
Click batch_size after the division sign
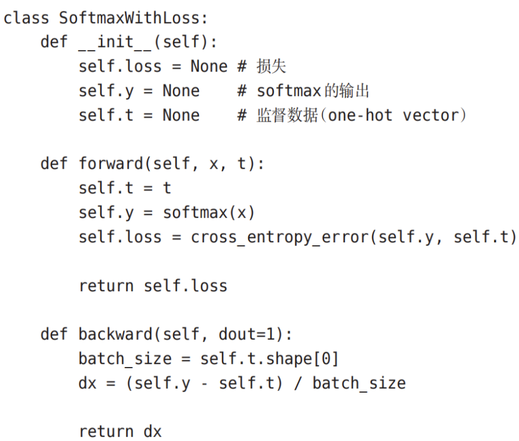click(359, 383)
